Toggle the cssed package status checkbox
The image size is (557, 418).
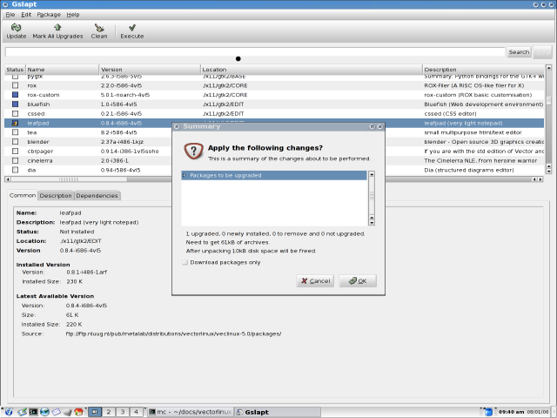pyautogui.click(x=15, y=113)
